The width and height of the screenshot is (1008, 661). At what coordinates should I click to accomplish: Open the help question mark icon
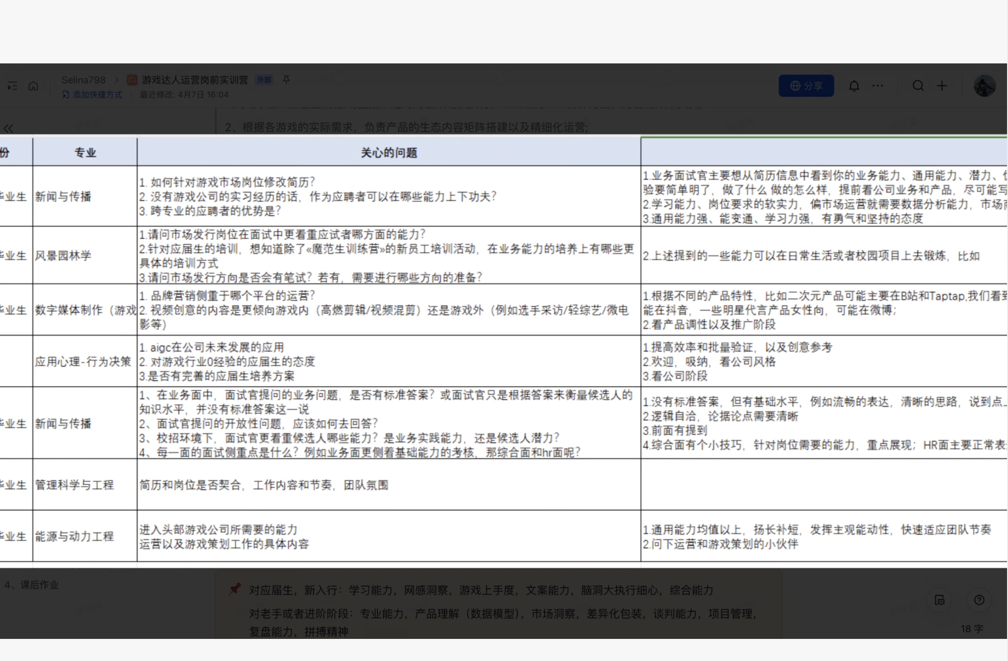[x=979, y=600]
